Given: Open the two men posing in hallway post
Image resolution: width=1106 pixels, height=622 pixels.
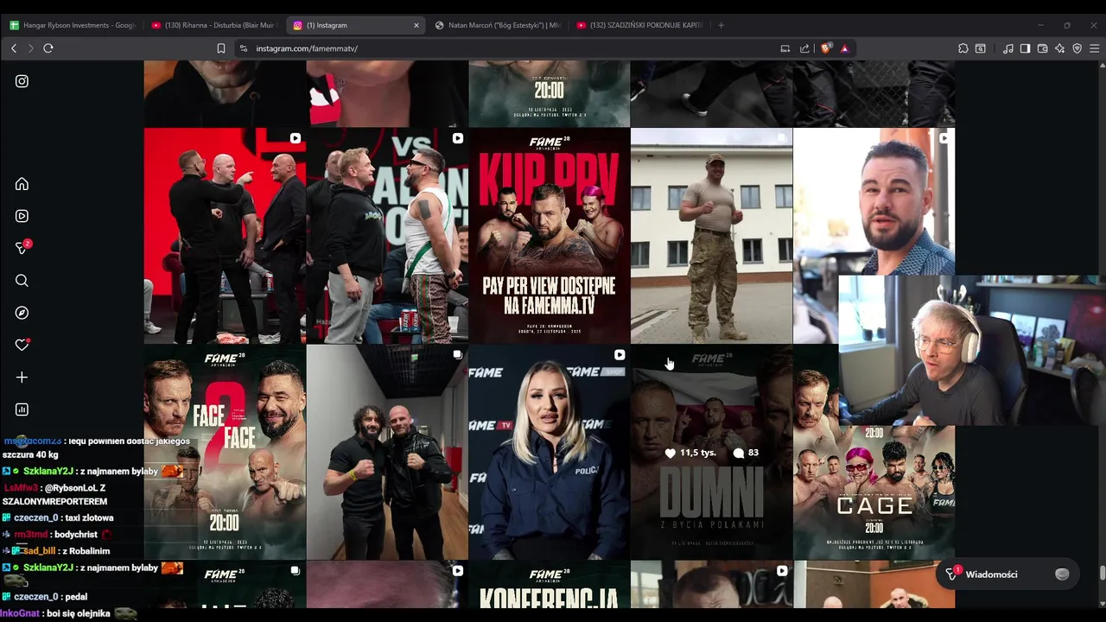Looking at the screenshot, I should pyautogui.click(x=387, y=453).
